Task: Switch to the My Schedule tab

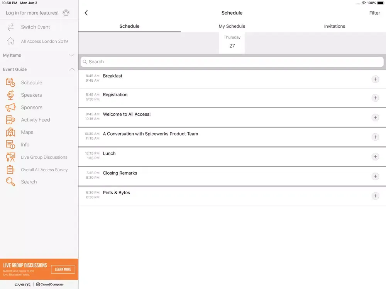Action: pos(232,26)
